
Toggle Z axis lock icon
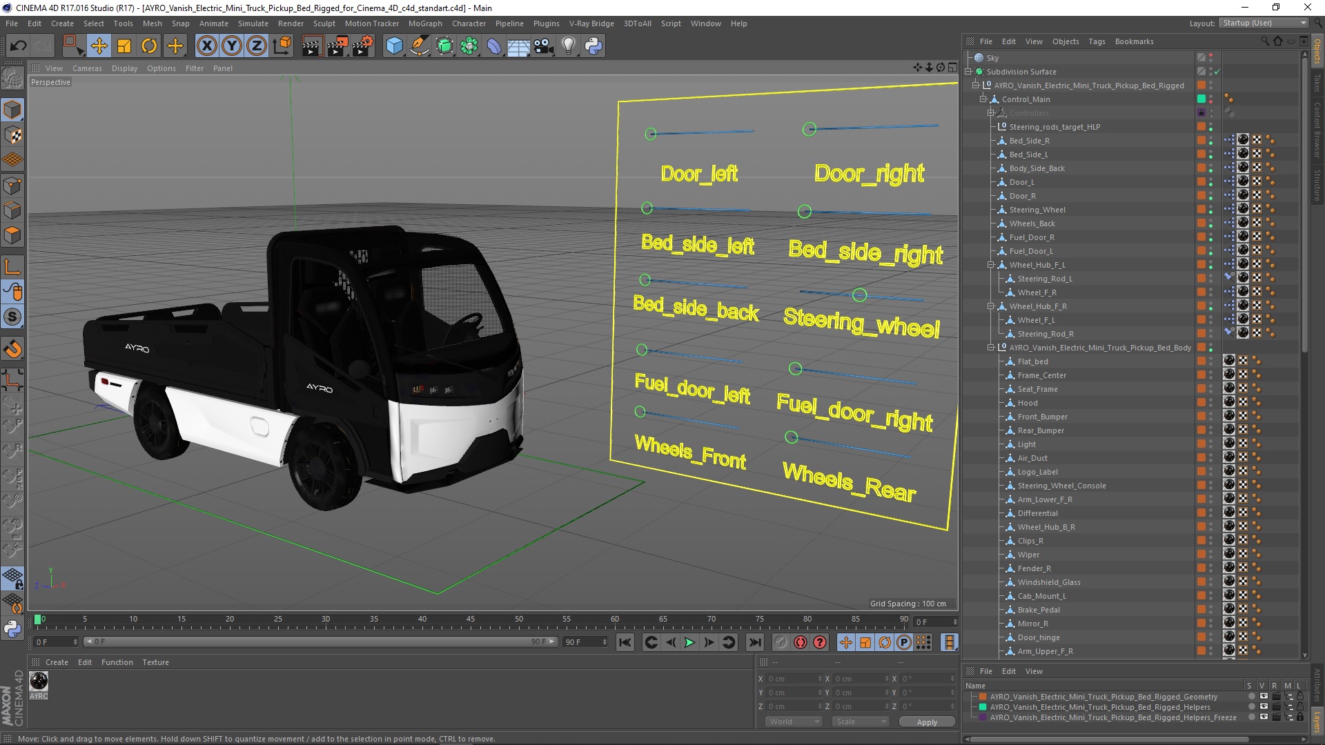pyautogui.click(x=257, y=46)
